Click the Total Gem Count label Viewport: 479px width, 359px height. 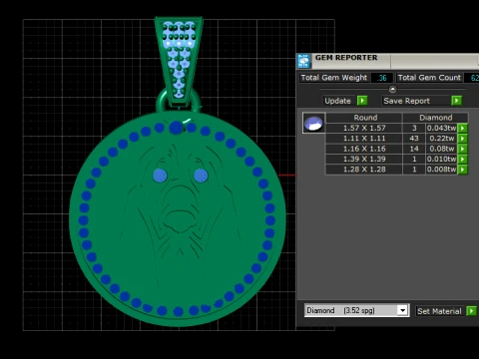(x=429, y=78)
